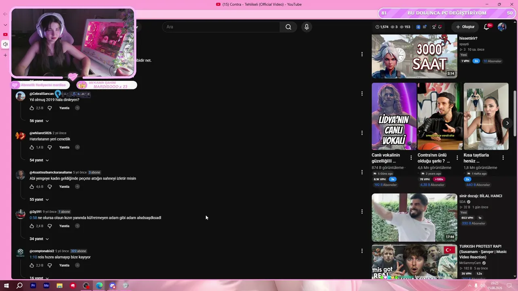Screen dimensions: 518x291
Task: Open the YouTube notifications bell
Action: [487, 27]
